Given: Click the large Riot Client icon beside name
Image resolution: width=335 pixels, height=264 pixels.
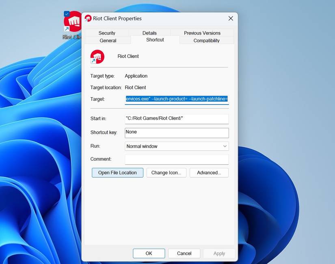Looking at the screenshot, I should (97, 57).
